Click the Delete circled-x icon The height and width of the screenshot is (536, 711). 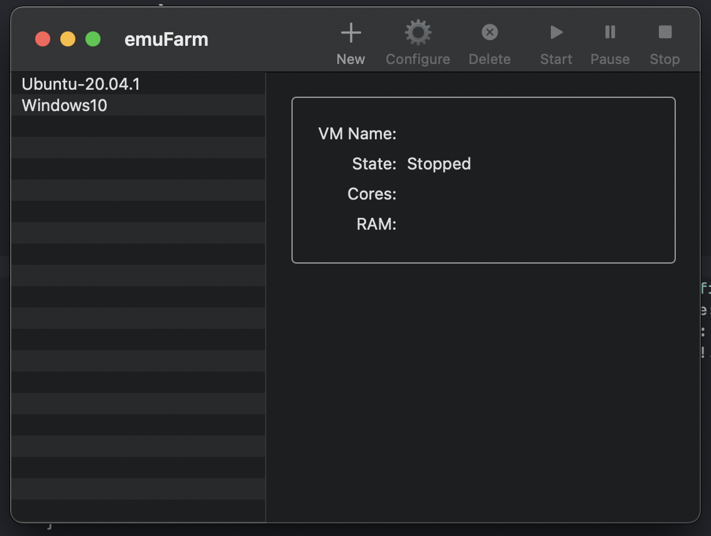[x=490, y=32]
